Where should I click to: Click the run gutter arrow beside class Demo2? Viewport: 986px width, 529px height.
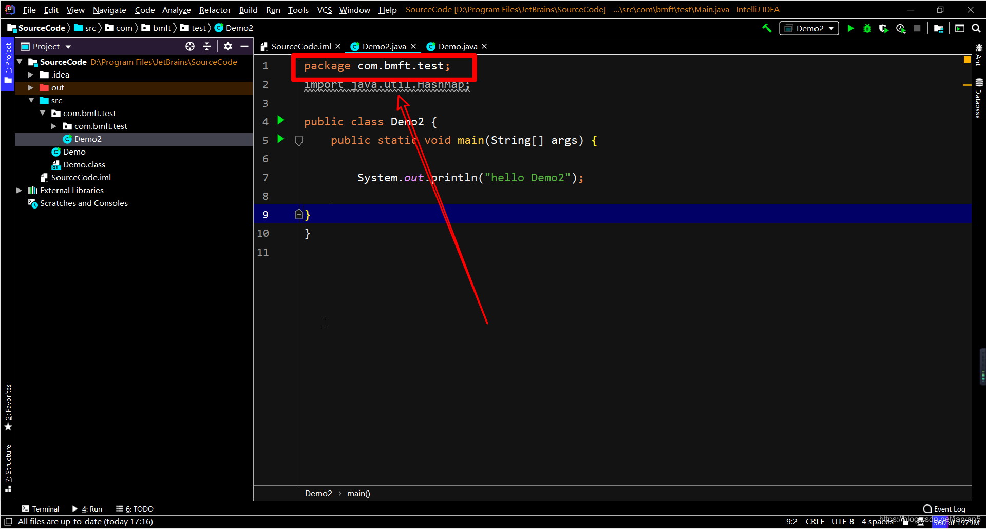(x=281, y=120)
